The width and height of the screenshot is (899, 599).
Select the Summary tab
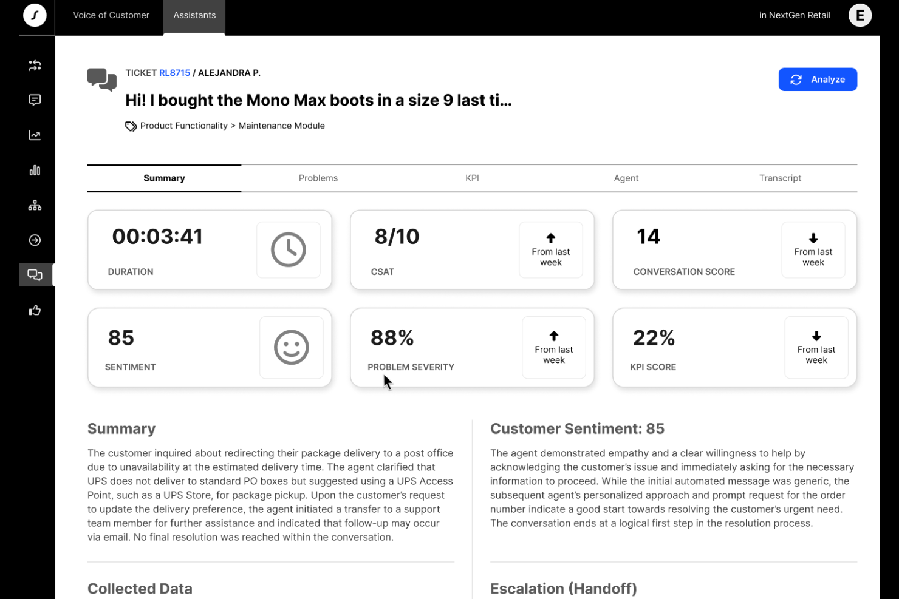pyautogui.click(x=164, y=178)
